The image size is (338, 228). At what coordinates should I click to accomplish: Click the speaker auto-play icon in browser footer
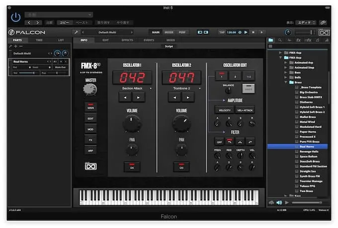point(279,202)
